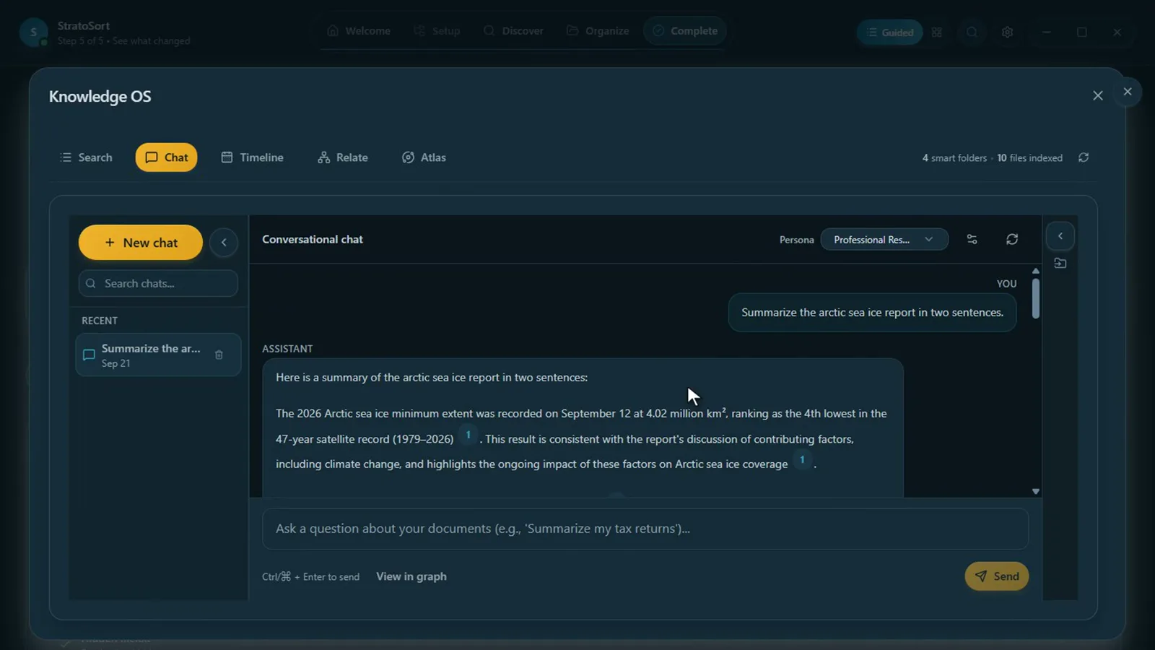Screen dimensions: 1155x650
Task: Refresh the indexed files count
Action: pyautogui.click(x=1084, y=157)
